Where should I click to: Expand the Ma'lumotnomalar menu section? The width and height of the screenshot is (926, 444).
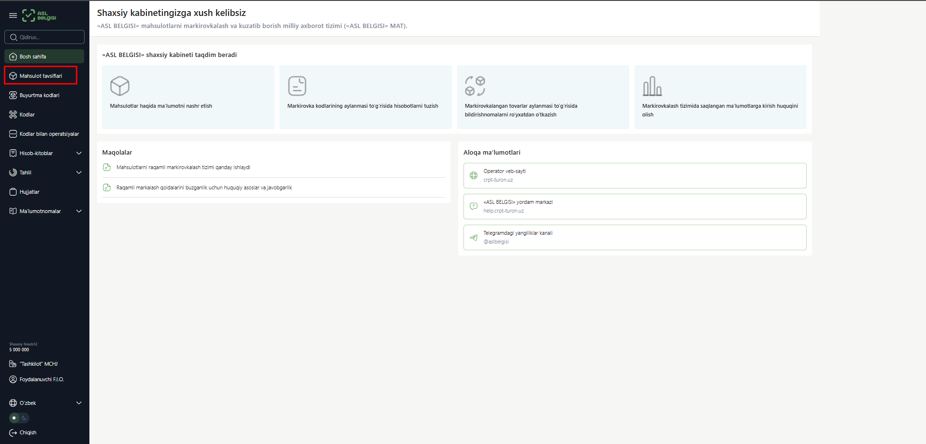tap(79, 211)
